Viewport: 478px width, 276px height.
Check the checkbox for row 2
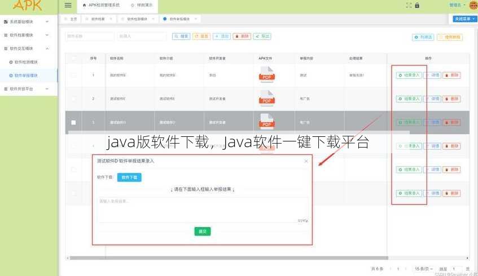(73, 99)
